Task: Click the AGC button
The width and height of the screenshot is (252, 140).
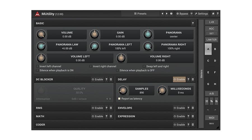Action: click(x=211, y=29)
